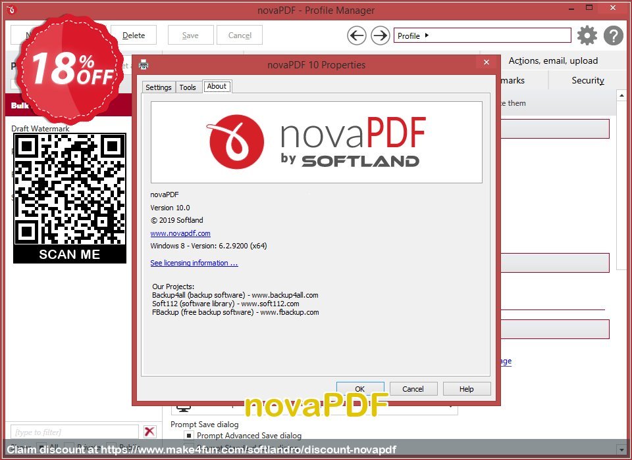632x460 pixels.
Task: Maximize the Profile Manager window
Action: pyautogui.click(x=589, y=8)
